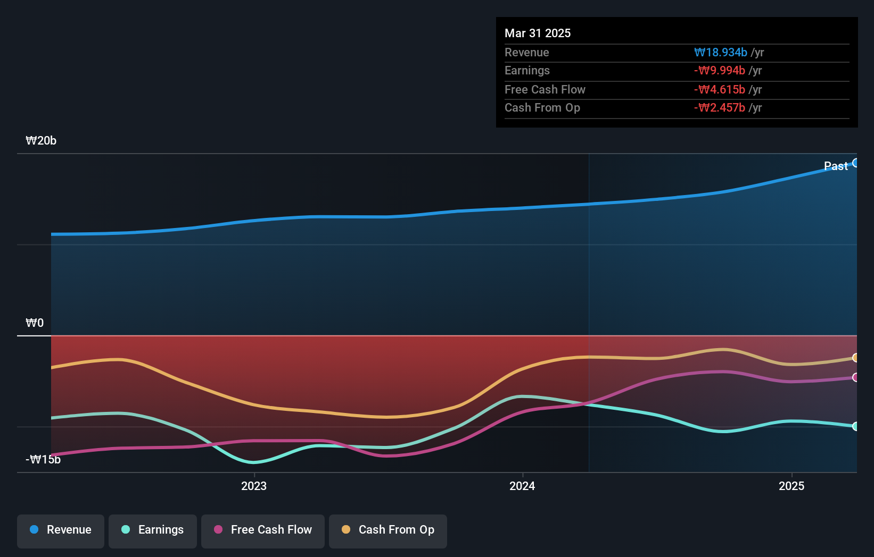This screenshot has width=874, height=557.
Task: Toggle the Earnings legend button
Action: tap(153, 531)
